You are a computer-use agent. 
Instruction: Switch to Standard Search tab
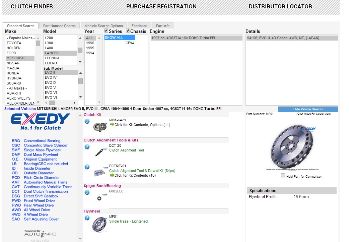point(21,26)
